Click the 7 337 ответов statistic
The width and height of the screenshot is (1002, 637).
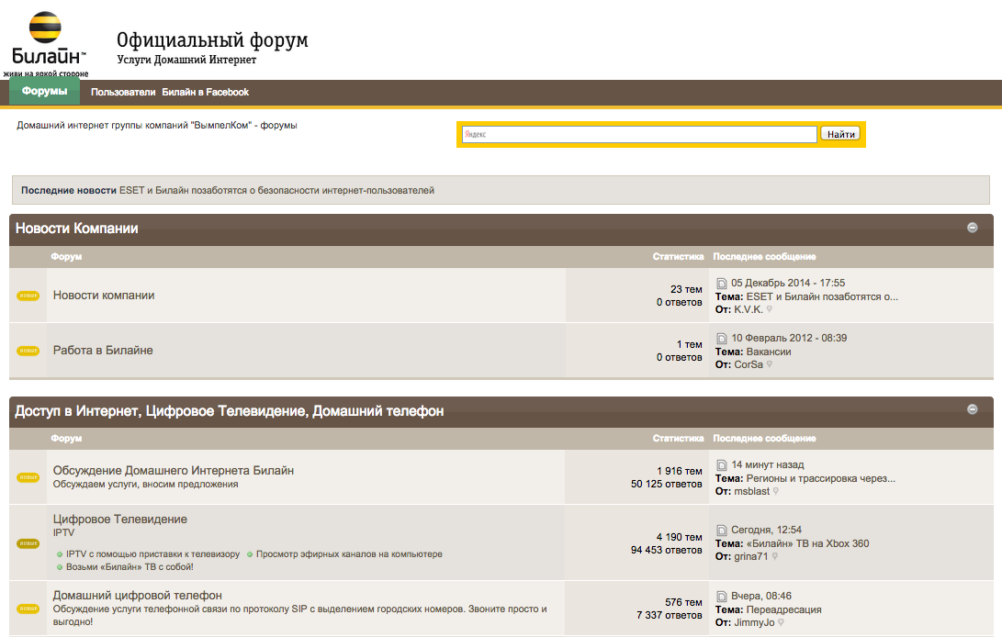(x=669, y=615)
